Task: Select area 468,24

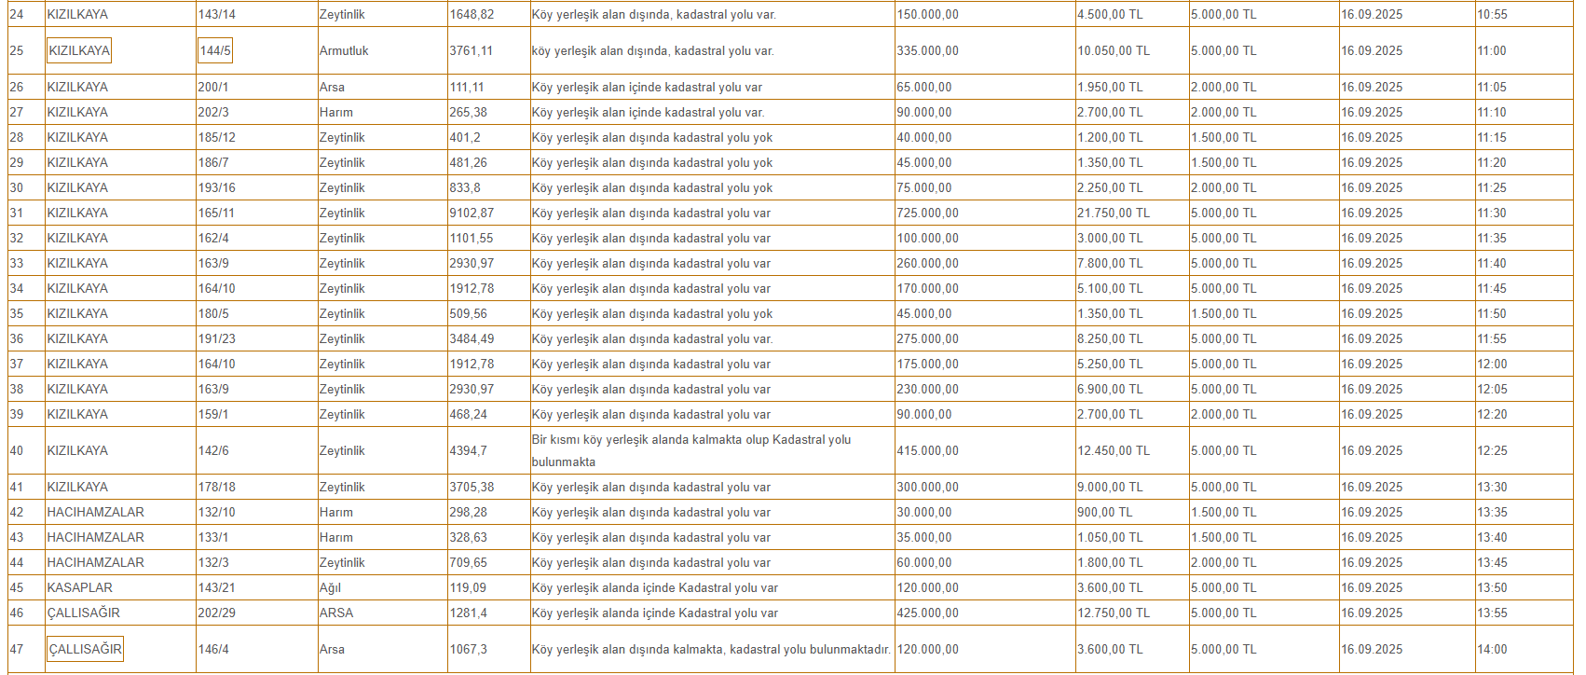Action: [469, 414]
